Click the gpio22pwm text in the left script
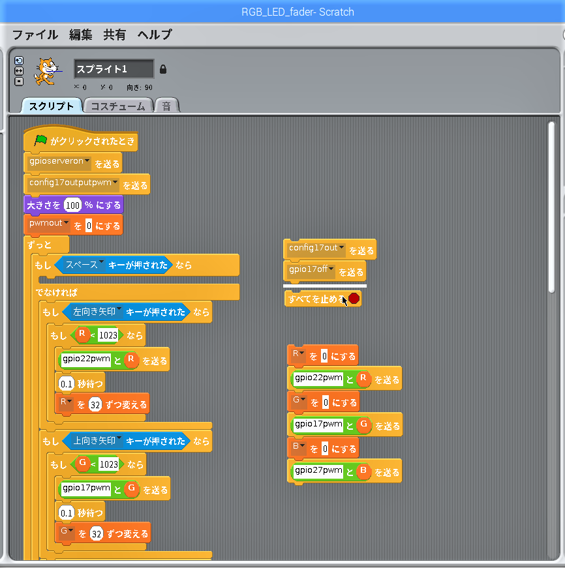Viewport: 565px width, 568px height. (x=86, y=359)
